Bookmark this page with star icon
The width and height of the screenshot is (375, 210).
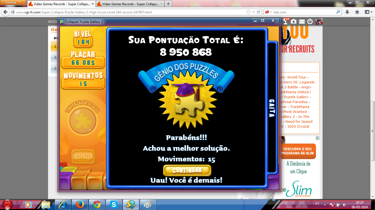(248, 12)
